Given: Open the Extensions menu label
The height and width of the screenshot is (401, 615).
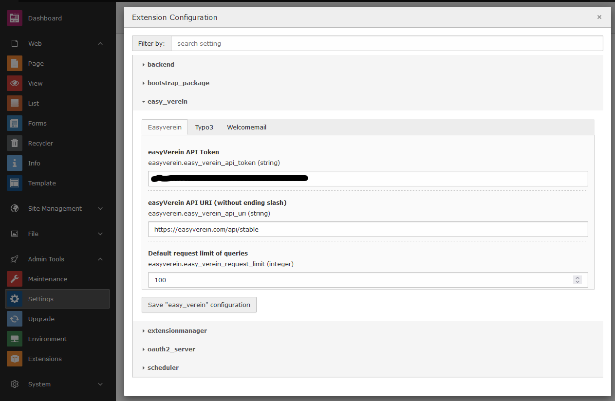Looking at the screenshot, I should (x=45, y=359).
